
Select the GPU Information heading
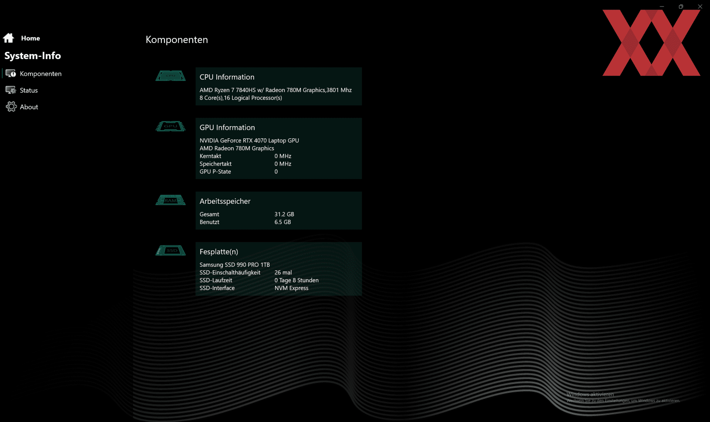(x=227, y=127)
